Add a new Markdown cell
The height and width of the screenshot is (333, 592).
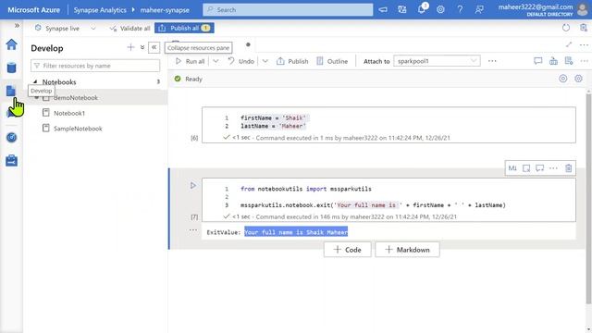(x=407, y=250)
